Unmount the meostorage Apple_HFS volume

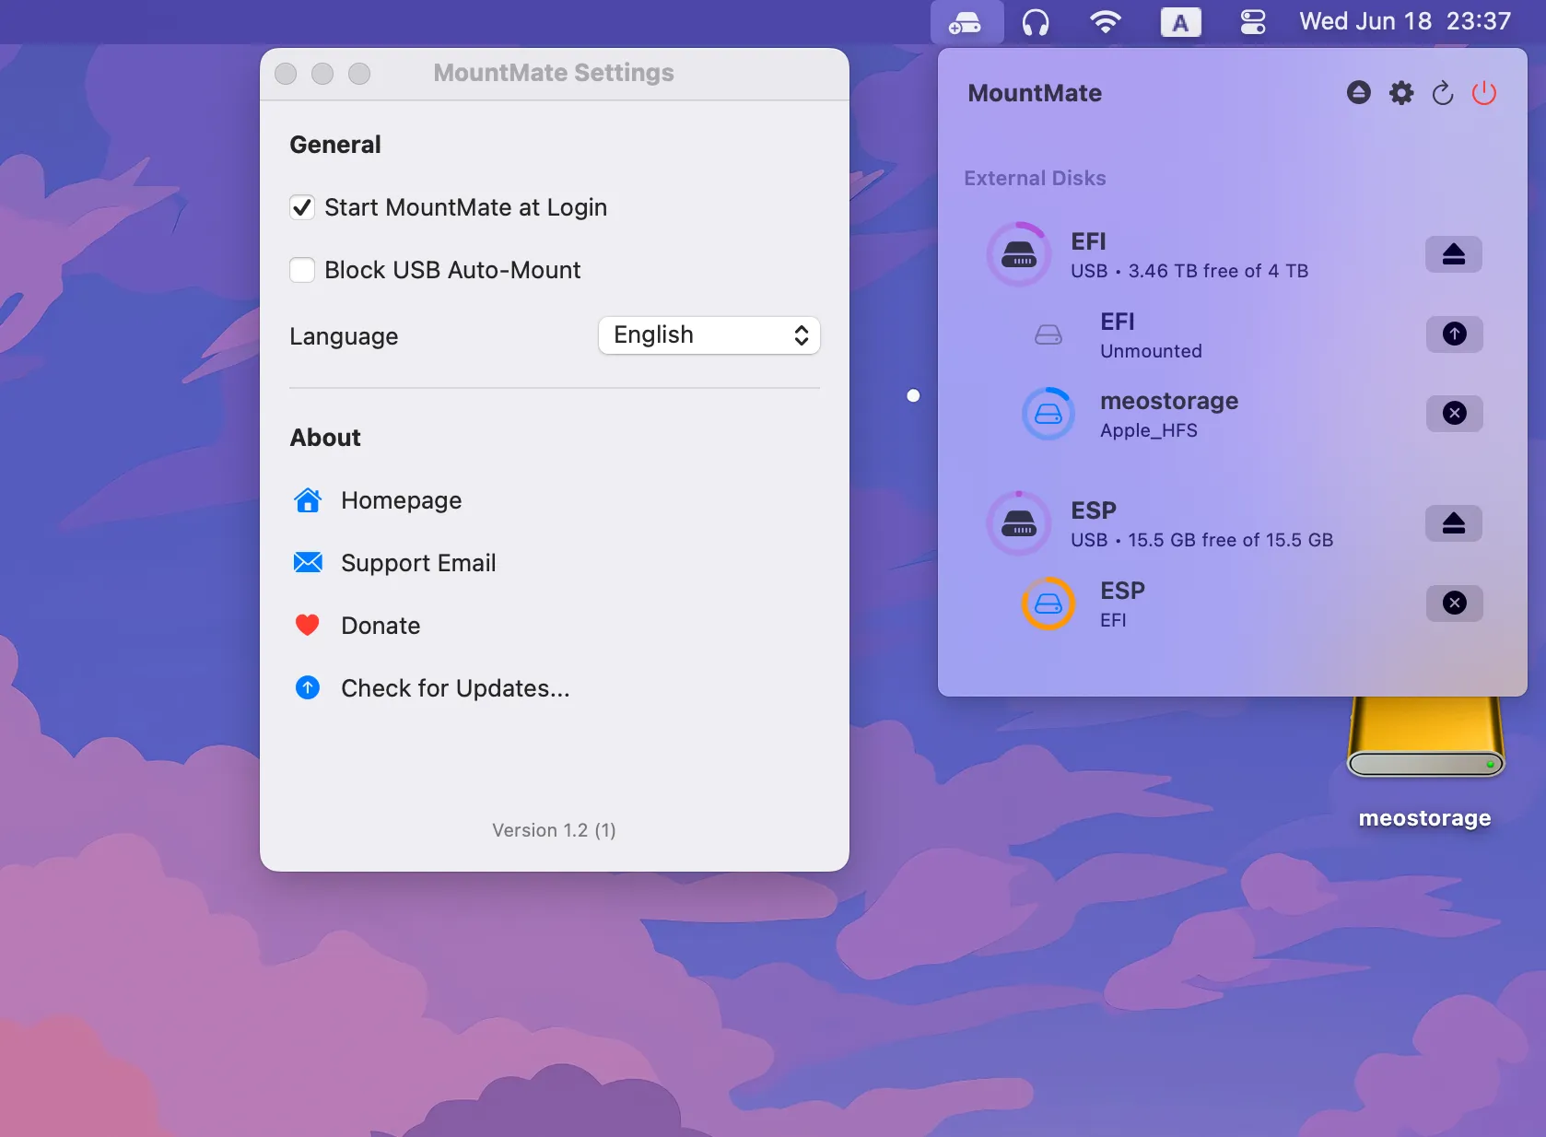pos(1454,414)
